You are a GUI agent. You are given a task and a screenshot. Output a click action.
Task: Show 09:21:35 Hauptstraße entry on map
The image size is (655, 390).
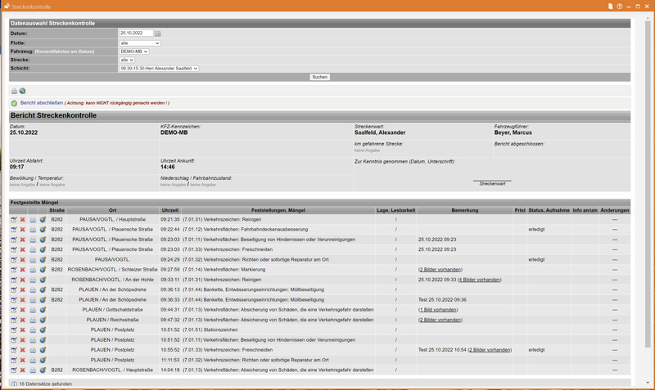[43, 219]
